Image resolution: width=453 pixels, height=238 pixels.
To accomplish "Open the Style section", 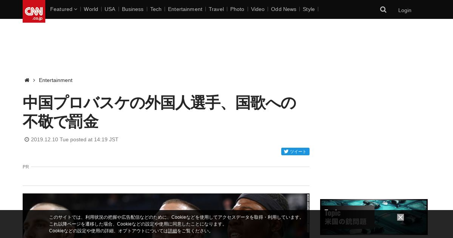I will coord(309,9).
